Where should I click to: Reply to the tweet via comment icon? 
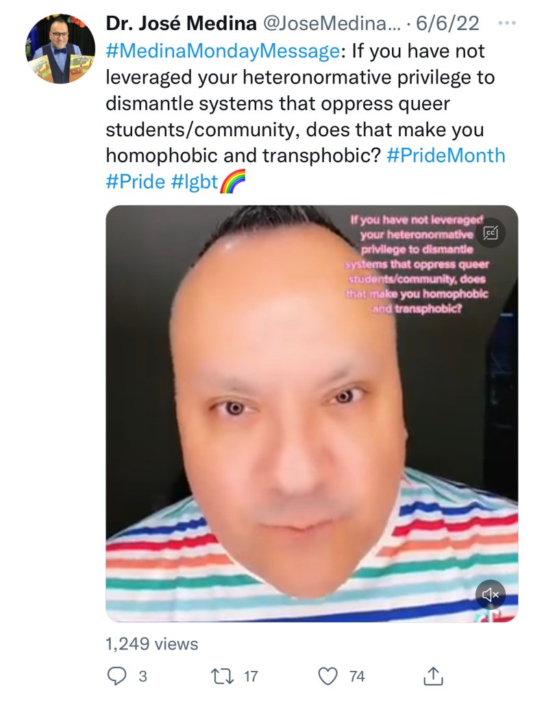pos(116,676)
